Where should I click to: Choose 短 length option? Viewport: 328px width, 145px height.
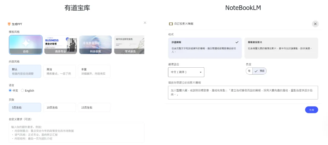pyautogui.click(x=249, y=71)
